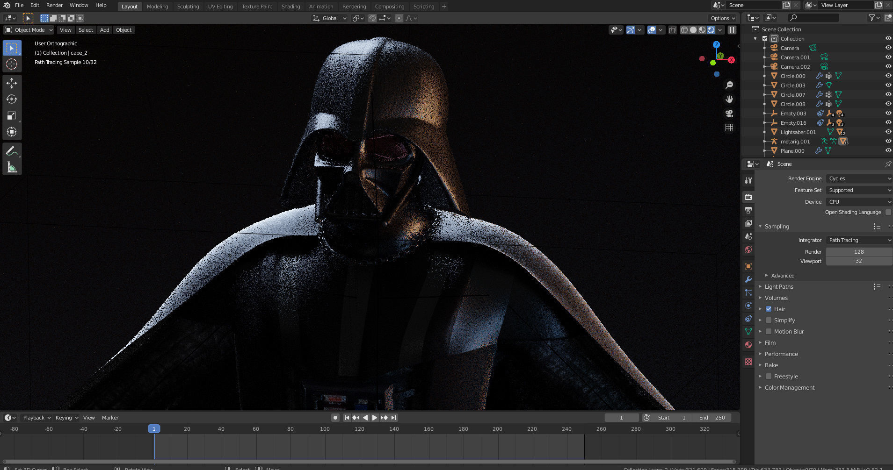Viewport: 893px width, 470px height.
Task: Open timeline Keying popover
Action: click(x=66, y=418)
